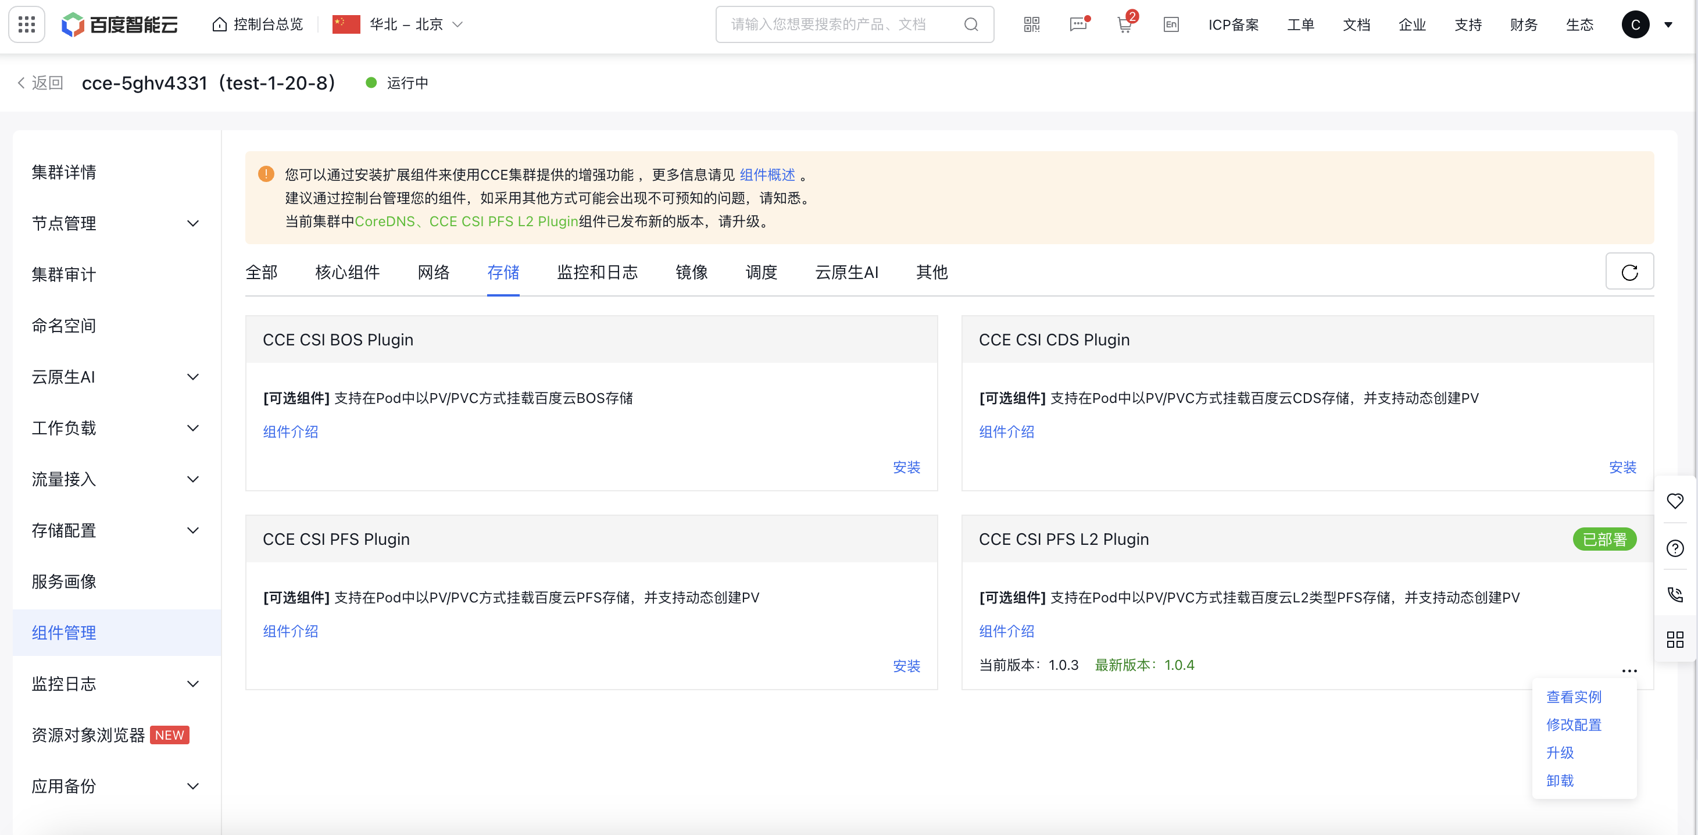Viewport: 1698px width, 835px height.
Task: Install the CCE CSI CDS Plugin
Action: point(1622,468)
